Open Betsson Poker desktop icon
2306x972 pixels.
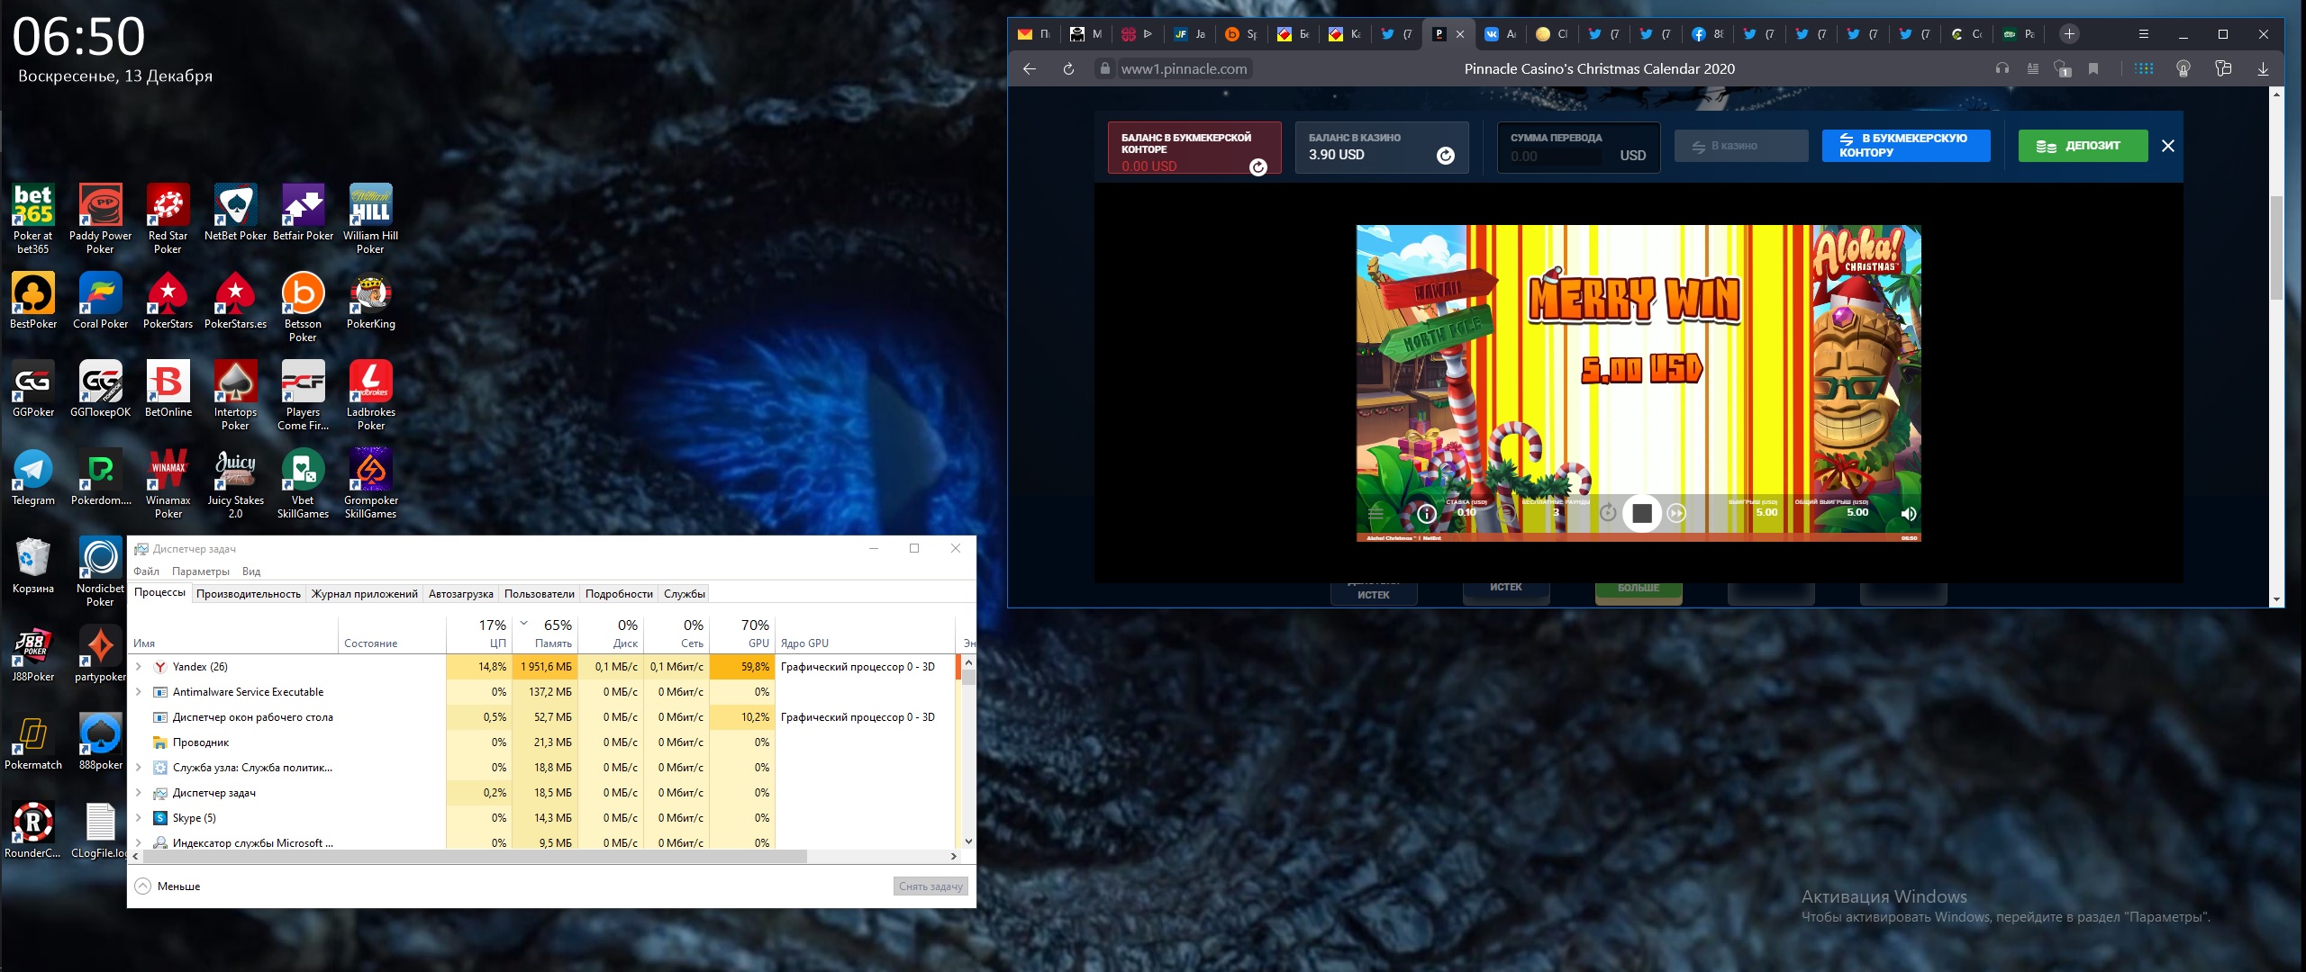[x=303, y=307]
